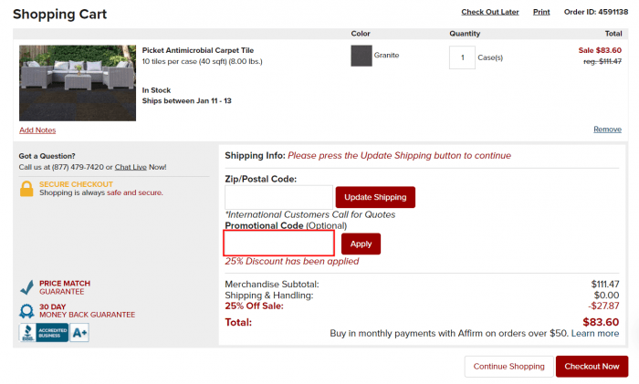Click the Zip/Postal Code input field
Screen dimensions: 639x384
point(278,197)
